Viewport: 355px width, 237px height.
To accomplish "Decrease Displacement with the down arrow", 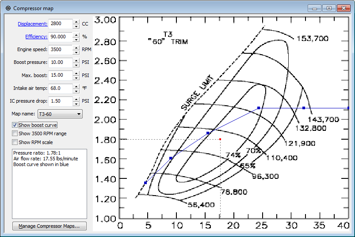I will 76,26.
